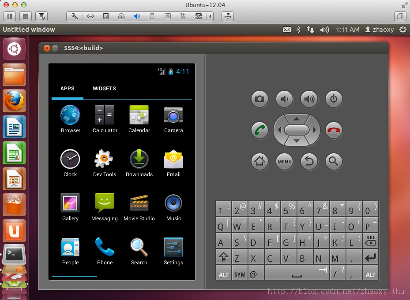Launch the Phone app

(105, 251)
